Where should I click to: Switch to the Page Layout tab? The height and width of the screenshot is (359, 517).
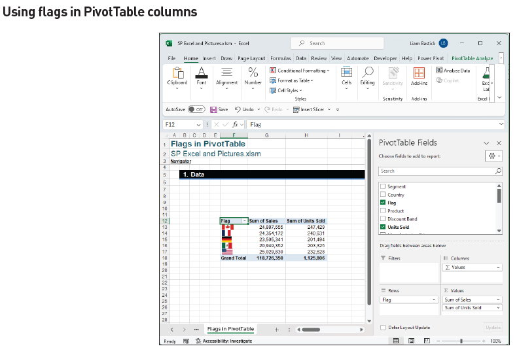[251, 58]
